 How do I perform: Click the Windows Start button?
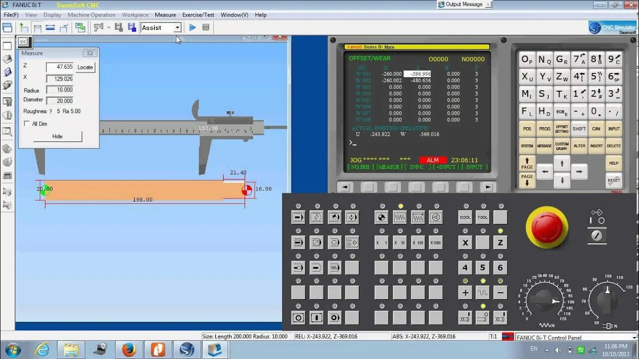click(12, 349)
